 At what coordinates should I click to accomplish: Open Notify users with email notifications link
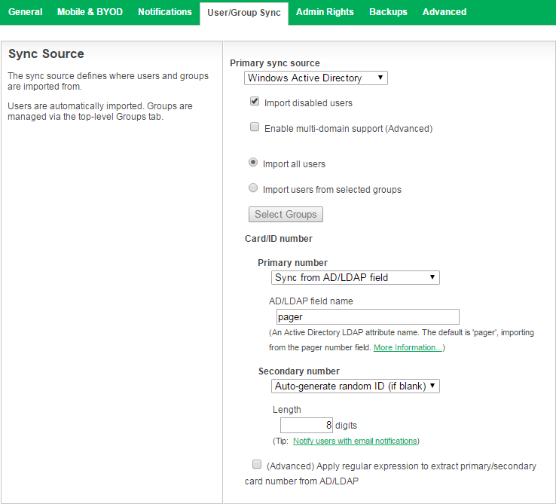(355, 441)
